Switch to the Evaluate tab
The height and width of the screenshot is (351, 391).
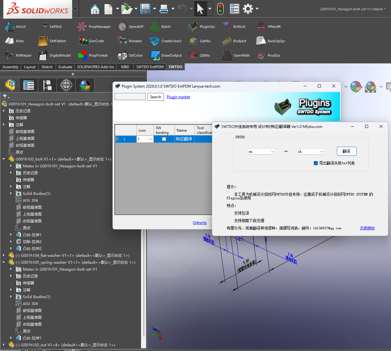click(65, 67)
